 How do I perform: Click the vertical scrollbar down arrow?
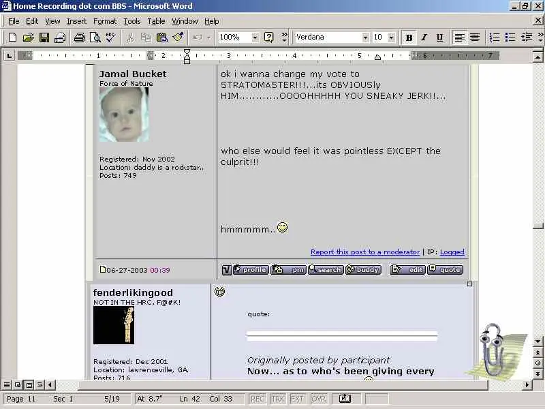538,342
